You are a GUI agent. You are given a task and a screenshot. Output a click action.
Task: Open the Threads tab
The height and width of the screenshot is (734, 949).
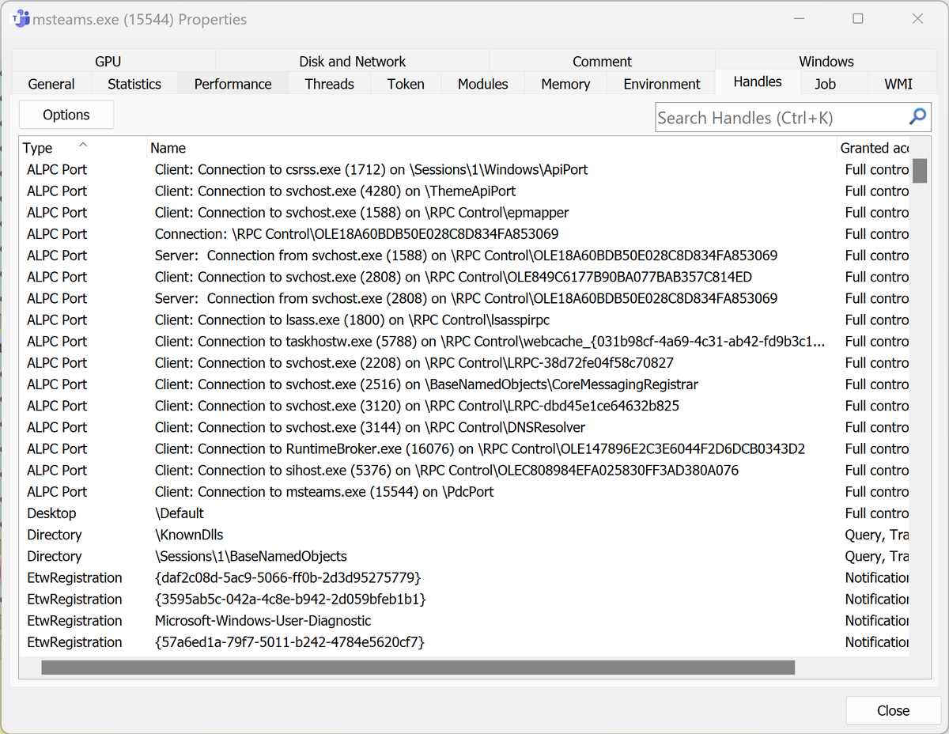(x=330, y=84)
